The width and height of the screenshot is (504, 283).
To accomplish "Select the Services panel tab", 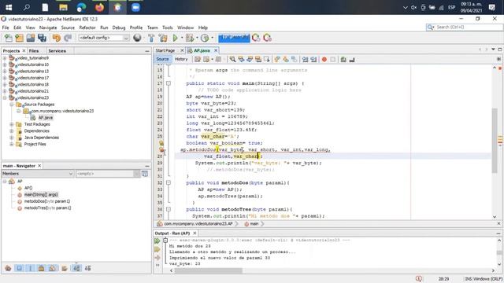I will 57,50.
